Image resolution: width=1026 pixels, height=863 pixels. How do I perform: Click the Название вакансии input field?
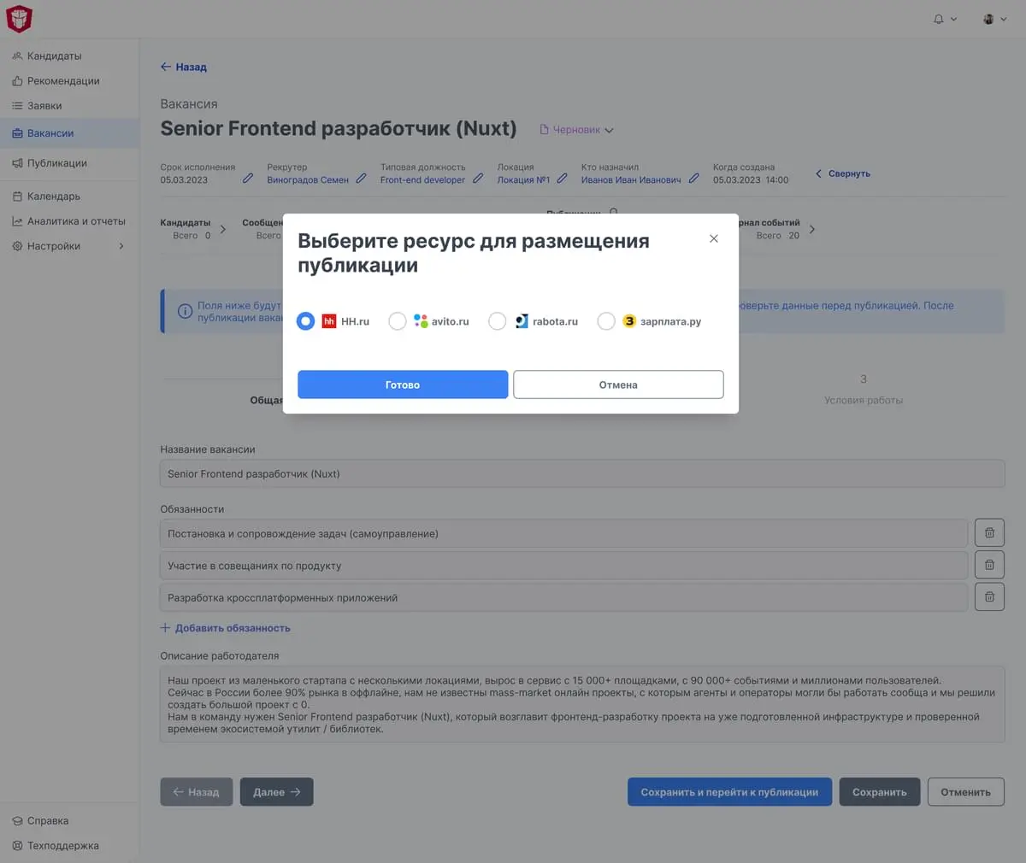(x=581, y=473)
